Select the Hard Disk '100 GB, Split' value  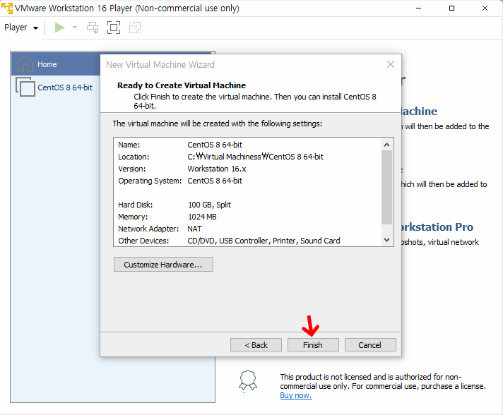coord(209,205)
